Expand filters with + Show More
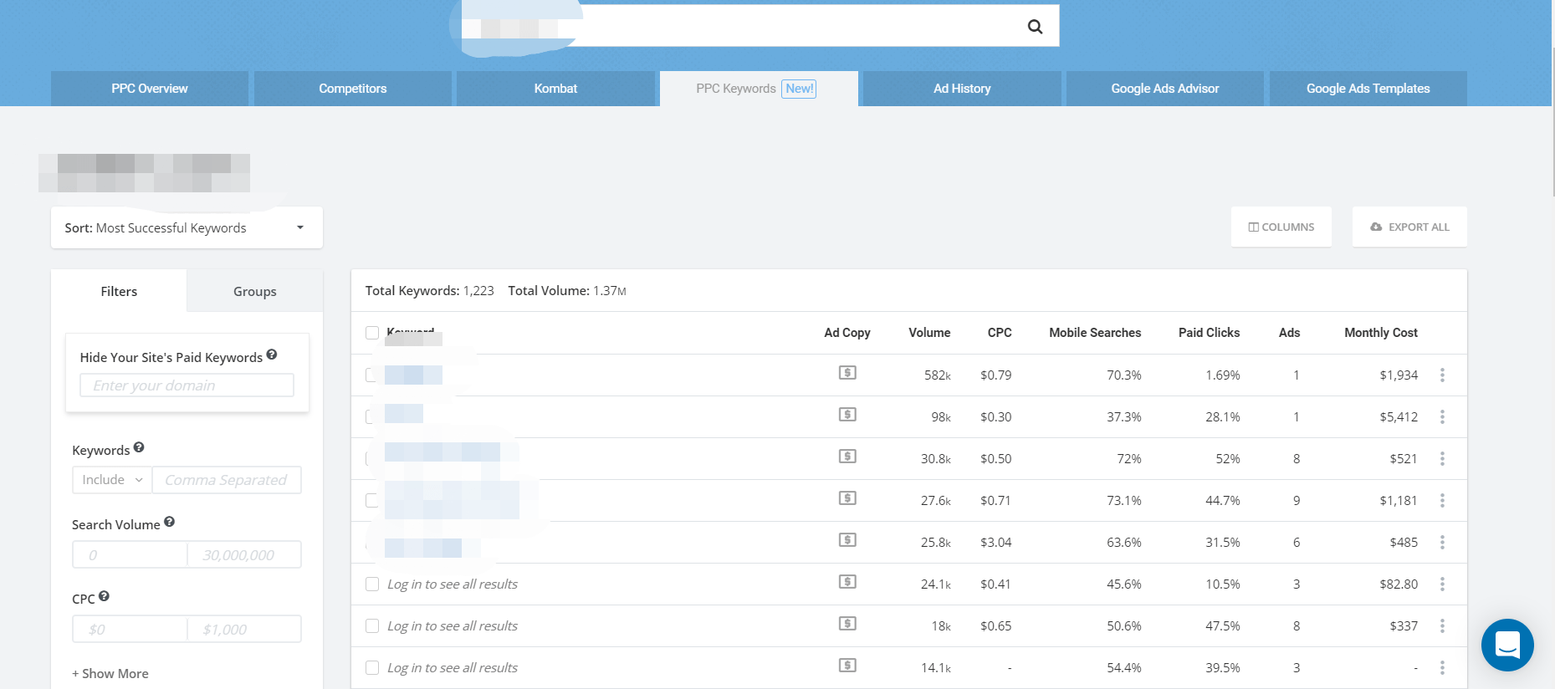Viewport: 1555px width, 689px height. click(110, 674)
